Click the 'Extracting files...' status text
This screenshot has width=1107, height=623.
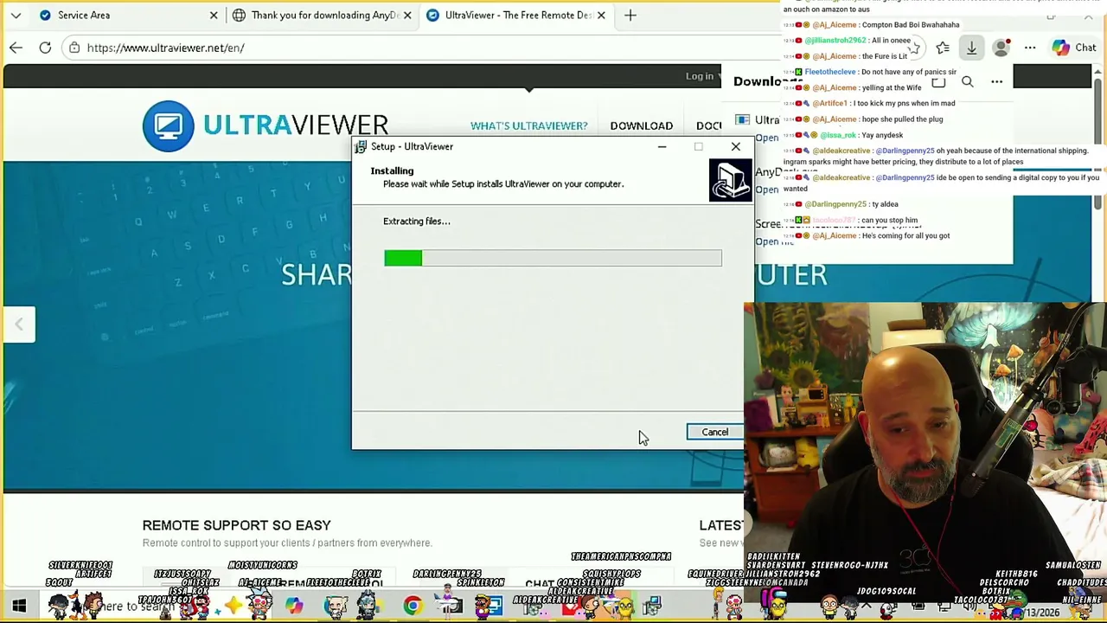[x=416, y=222]
